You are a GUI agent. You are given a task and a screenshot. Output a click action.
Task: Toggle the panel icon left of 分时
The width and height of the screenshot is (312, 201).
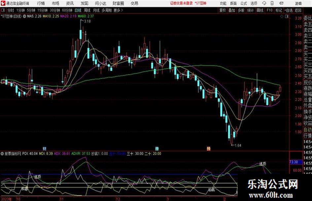[x=3, y=10]
